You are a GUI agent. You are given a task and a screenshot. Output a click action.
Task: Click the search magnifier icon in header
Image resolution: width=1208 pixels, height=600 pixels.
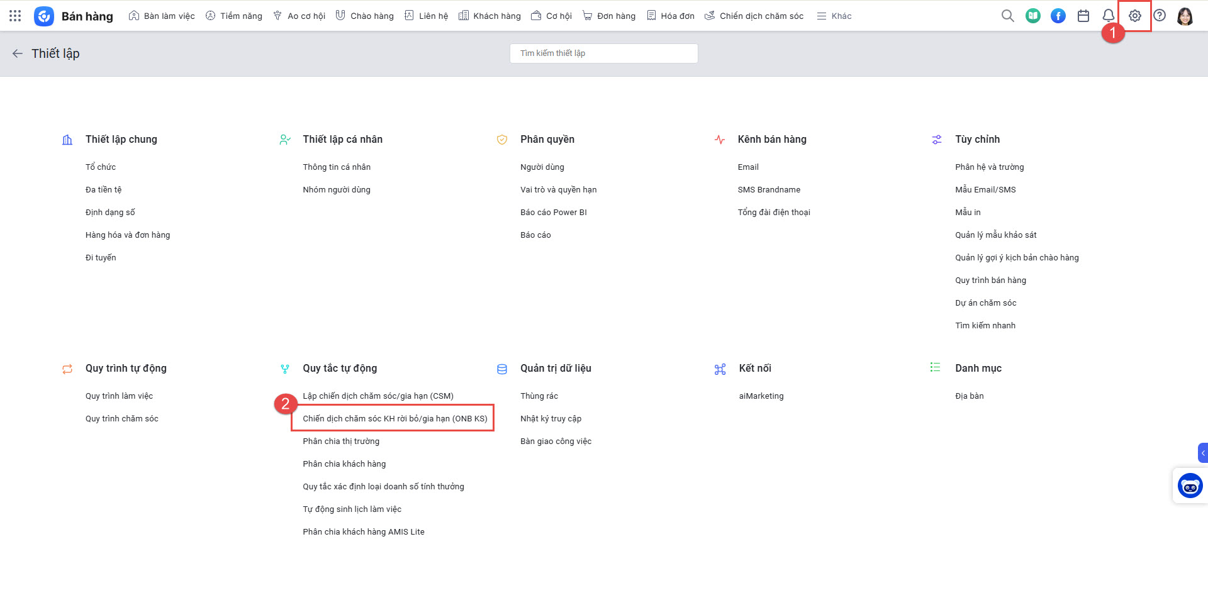point(1007,16)
